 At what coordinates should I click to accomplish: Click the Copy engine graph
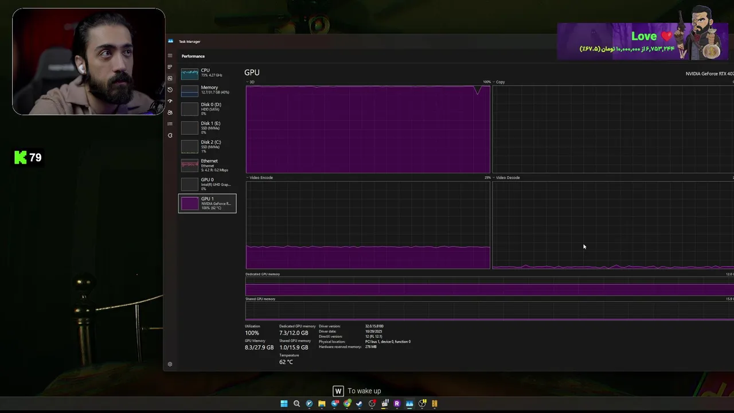click(x=613, y=129)
